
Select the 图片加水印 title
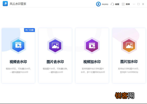(129, 62)
